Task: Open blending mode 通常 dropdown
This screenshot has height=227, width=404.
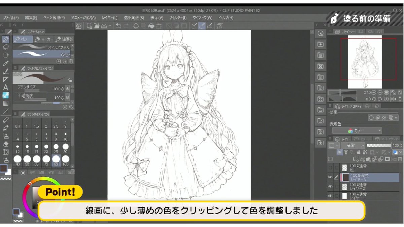Action: 352,145
